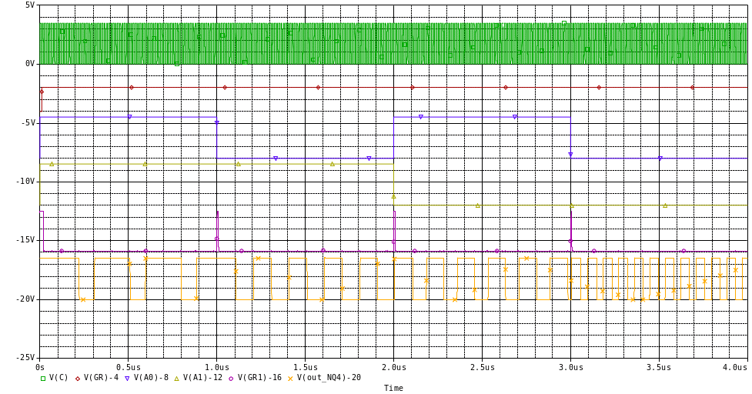The height and width of the screenshot is (394, 752).
Task: Select the V(A1)-12 trace name in legend
Action: [x=201, y=378]
